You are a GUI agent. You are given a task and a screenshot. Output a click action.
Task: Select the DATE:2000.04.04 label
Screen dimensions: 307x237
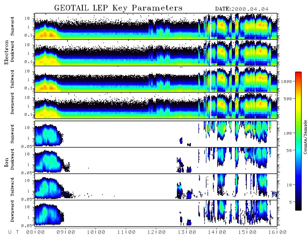[242, 9]
